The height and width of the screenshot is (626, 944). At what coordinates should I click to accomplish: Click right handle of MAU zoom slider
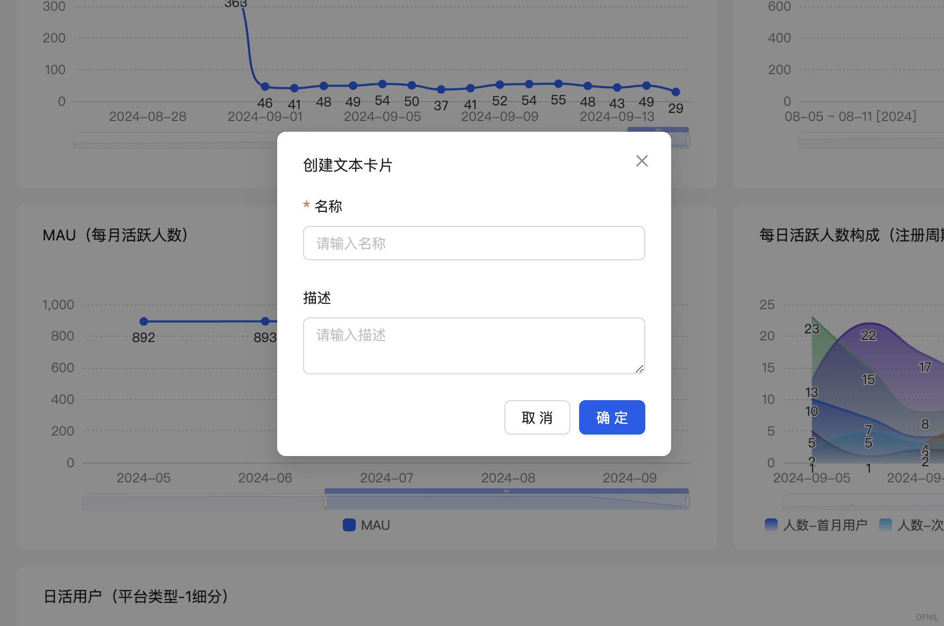click(x=688, y=502)
